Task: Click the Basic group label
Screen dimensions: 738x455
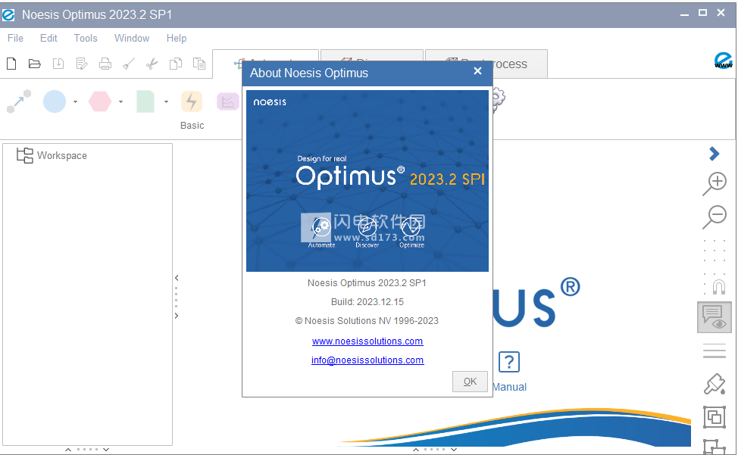Action: (x=192, y=126)
